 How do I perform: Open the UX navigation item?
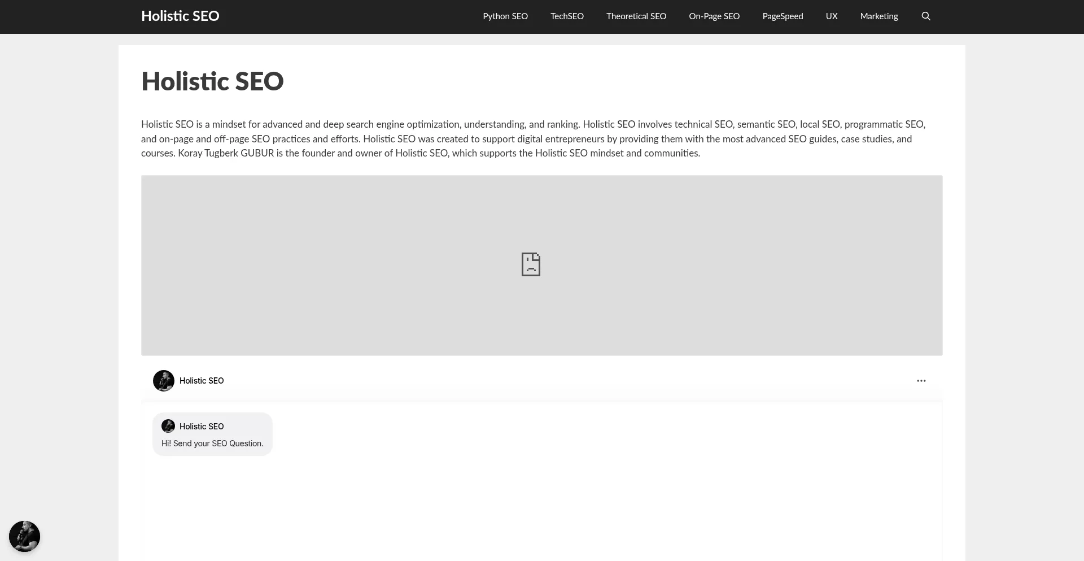(x=832, y=16)
